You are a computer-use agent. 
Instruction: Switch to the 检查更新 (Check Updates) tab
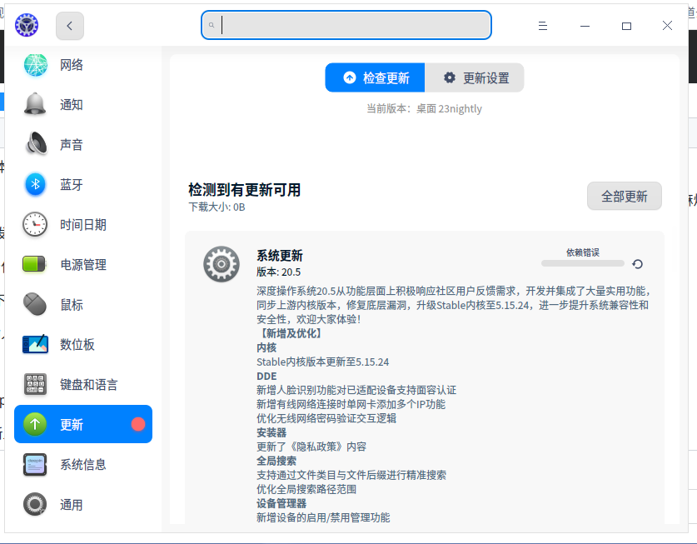coord(375,77)
